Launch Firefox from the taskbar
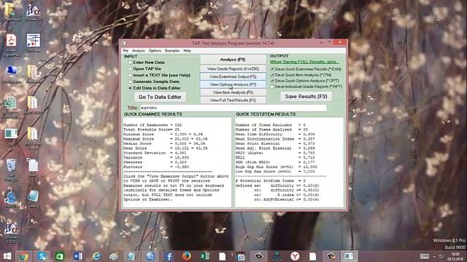This screenshot has height=262, width=467. (187, 256)
